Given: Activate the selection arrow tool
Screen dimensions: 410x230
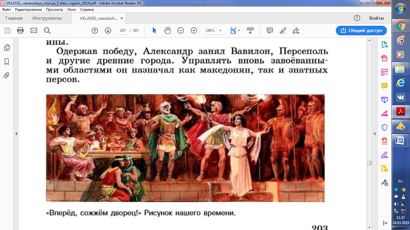Looking at the screenshot, I should click(154, 31).
